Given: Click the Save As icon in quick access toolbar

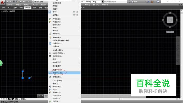Looking at the screenshot, I should click(17, 2).
